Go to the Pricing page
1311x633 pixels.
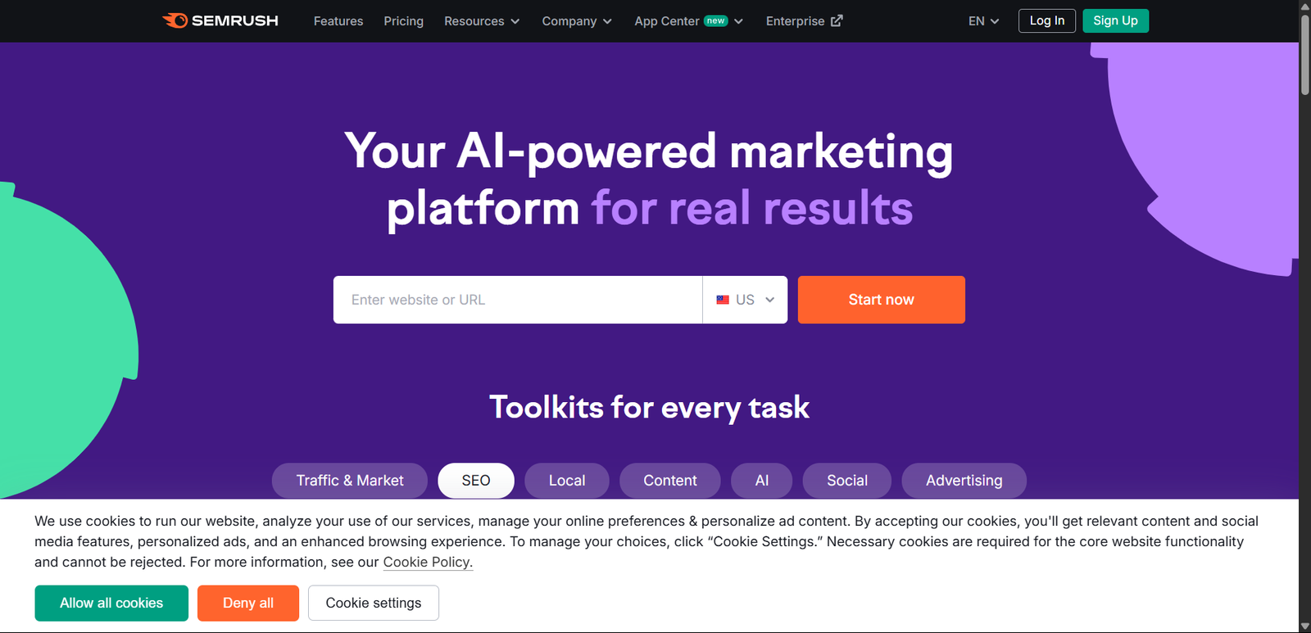point(403,21)
